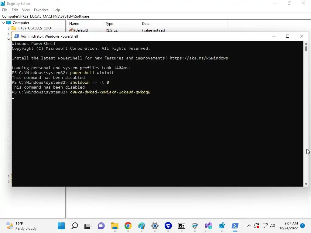
Task: Click the string value icon beside (Default)
Action: pyautogui.click(x=71, y=30)
